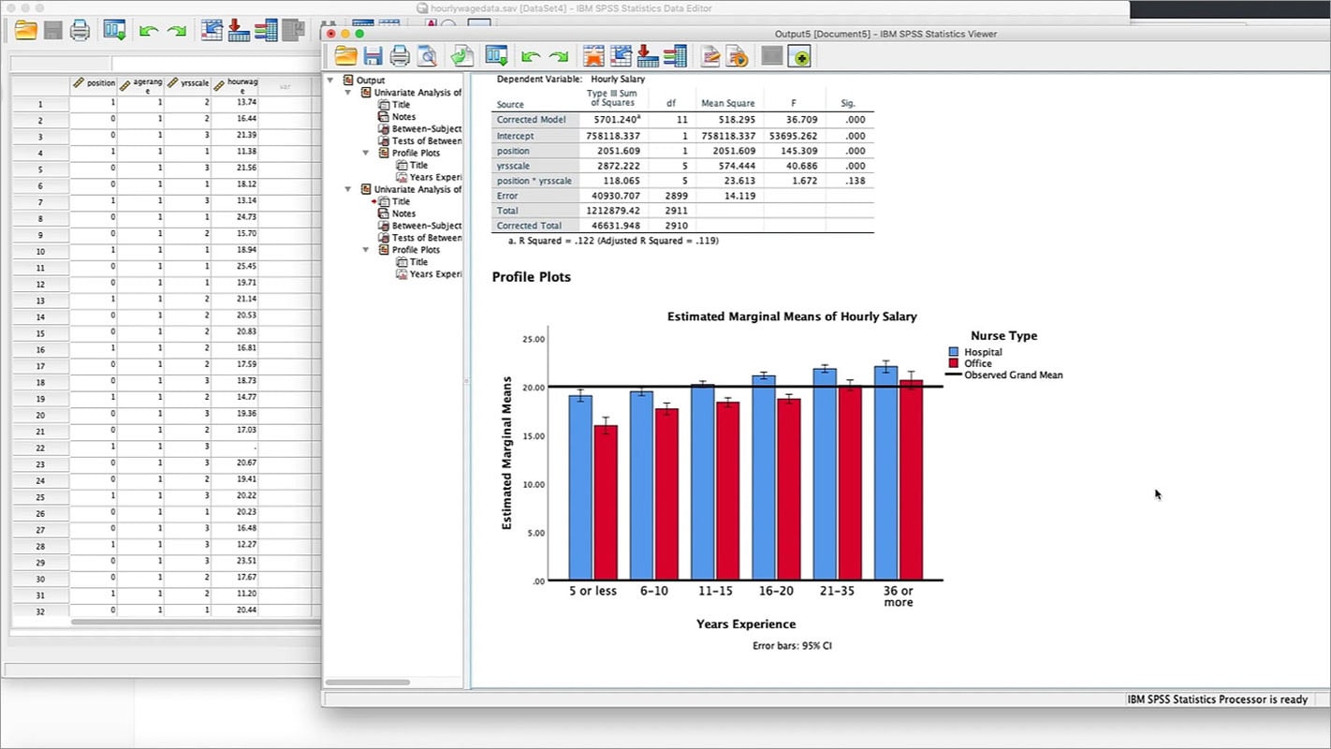Screen dimensions: 1331x749
Task: Click the Undo arrow in the Viewer toolbar
Action: click(529, 56)
